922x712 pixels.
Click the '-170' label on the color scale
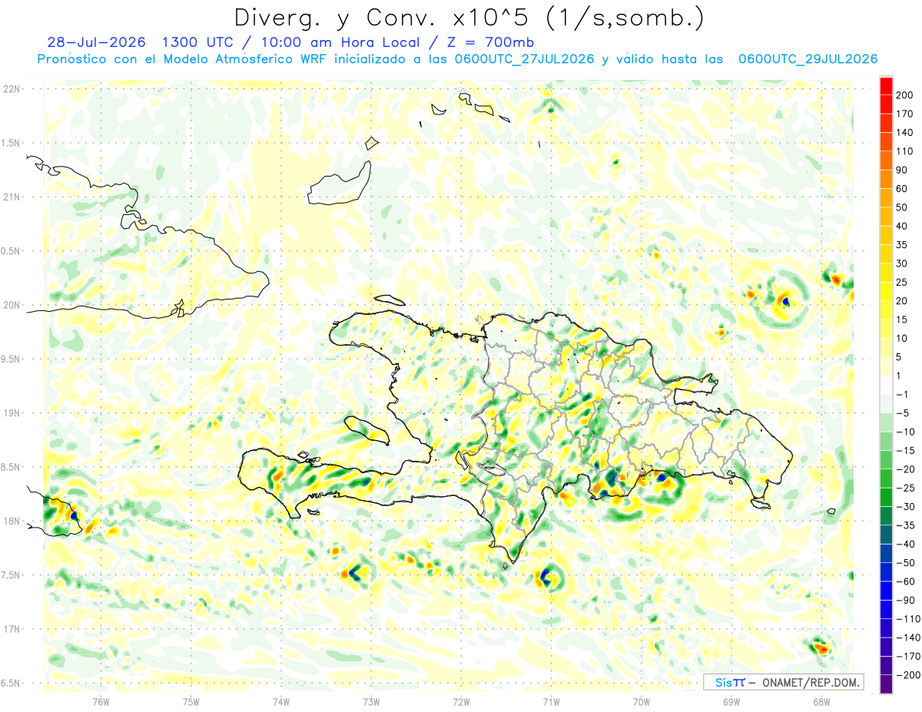909,656
